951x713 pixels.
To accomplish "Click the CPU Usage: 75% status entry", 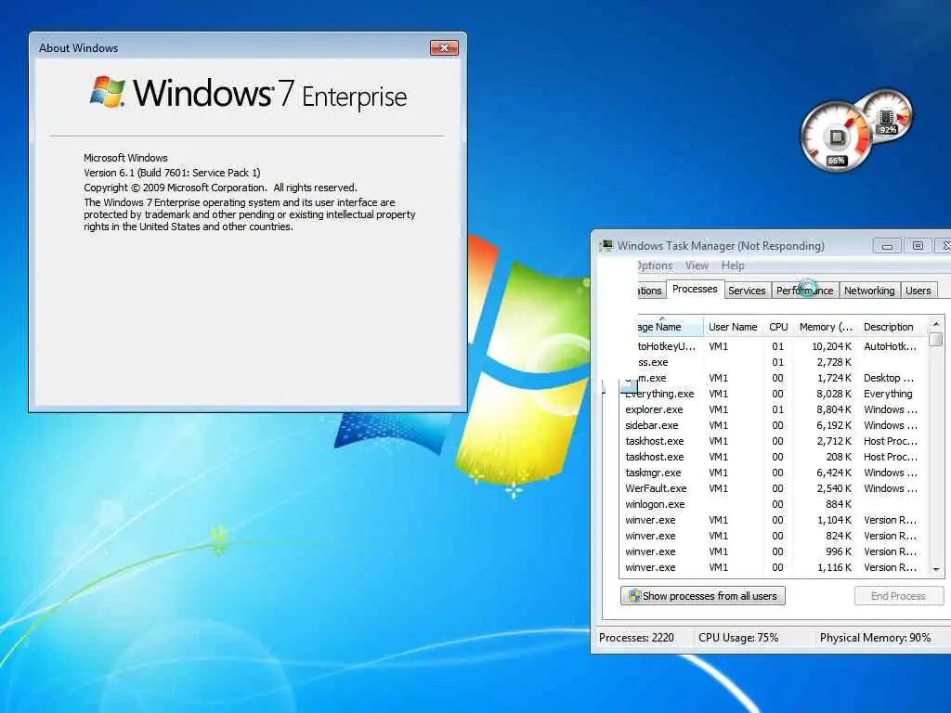I will pos(738,637).
